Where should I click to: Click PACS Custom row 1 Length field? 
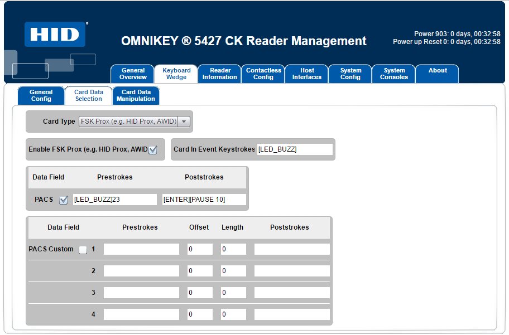click(x=233, y=249)
